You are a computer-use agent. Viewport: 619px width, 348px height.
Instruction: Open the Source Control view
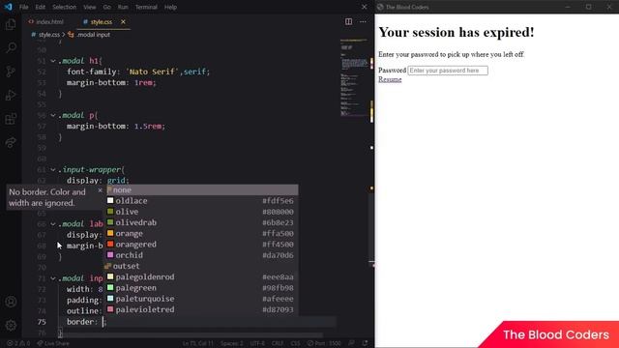(x=11, y=72)
